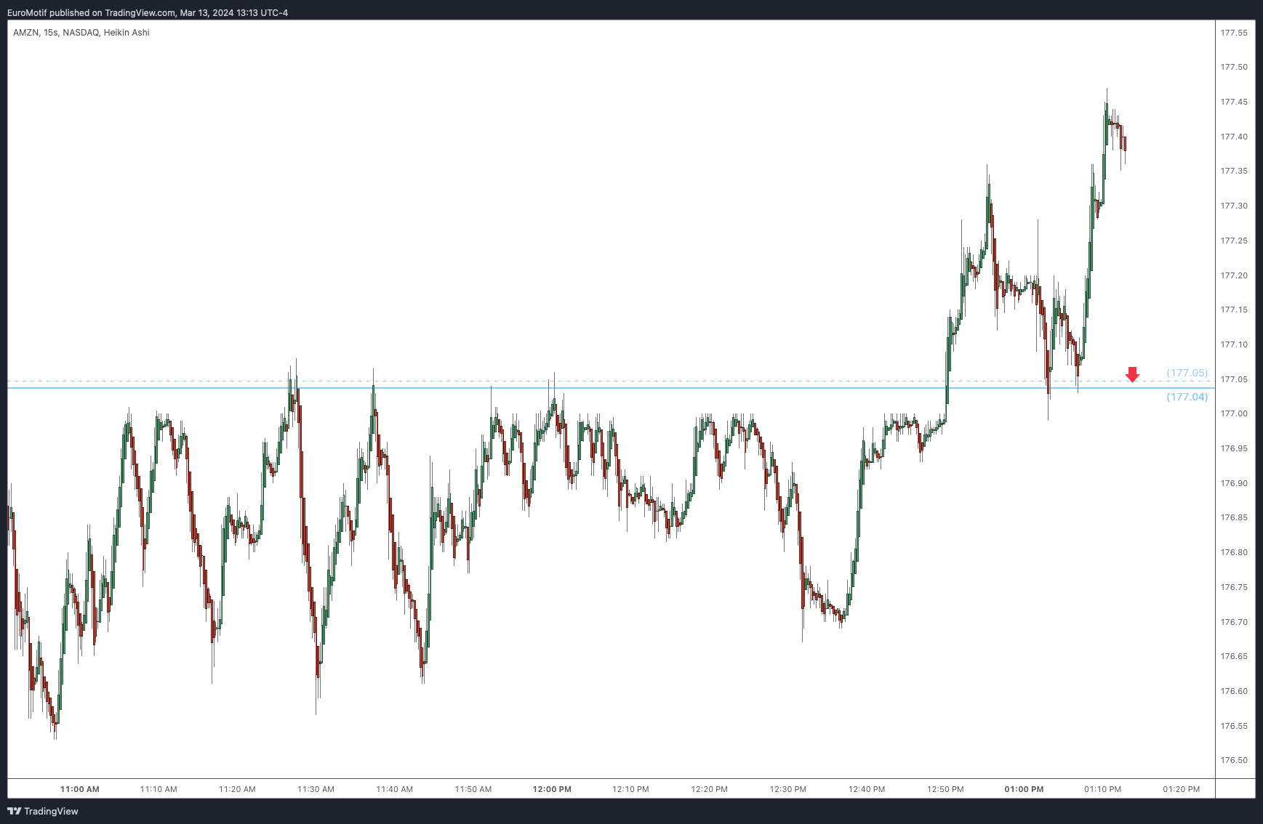The height and width of the screenshot is (824, 1263).
Task: Click the 11:50 AM time axis label
Action: (x=473, y=789)
